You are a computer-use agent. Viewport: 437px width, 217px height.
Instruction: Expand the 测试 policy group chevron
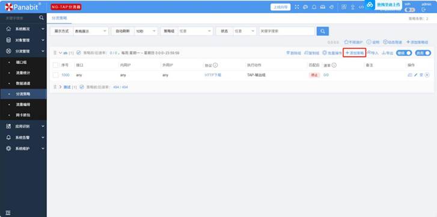[61, 87]
